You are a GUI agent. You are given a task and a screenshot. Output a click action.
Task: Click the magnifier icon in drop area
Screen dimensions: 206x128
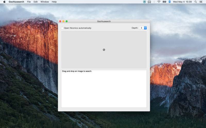[104, 50]
